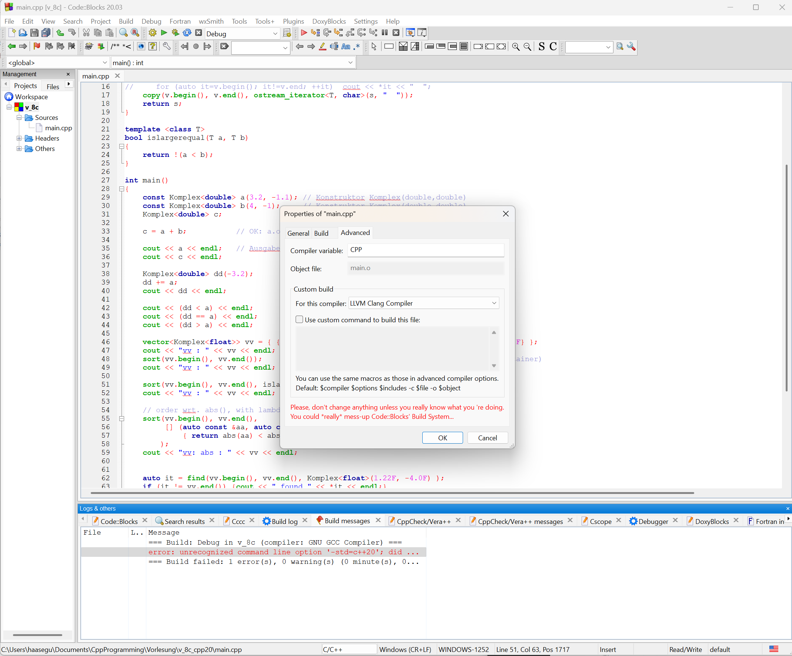
Task: Click the Save file floppy icon
Action: pos(34,33)
